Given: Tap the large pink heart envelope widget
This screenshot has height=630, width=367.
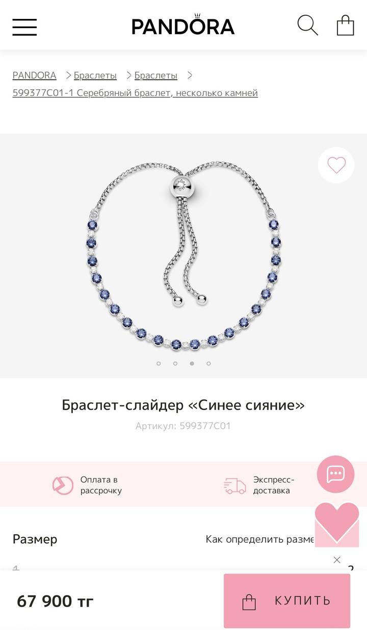Looking at the screenshot, I should 337,524.
